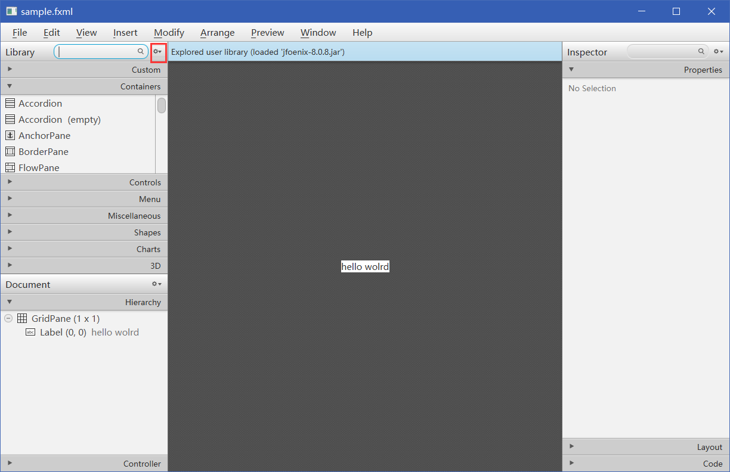The image size is (730, 472).
Task: Click the Inspector search magnifier icon
Action: click(701, 52)
